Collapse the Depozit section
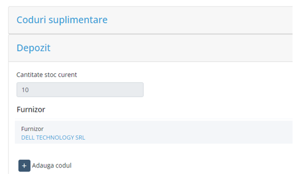The width and height of the screenshot is (300, 184). pos(33,48)
